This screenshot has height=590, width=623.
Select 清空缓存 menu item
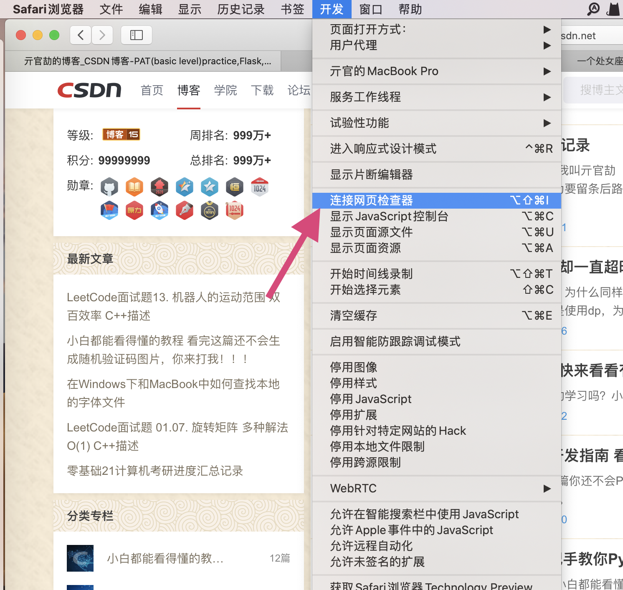tap(436, 315)
